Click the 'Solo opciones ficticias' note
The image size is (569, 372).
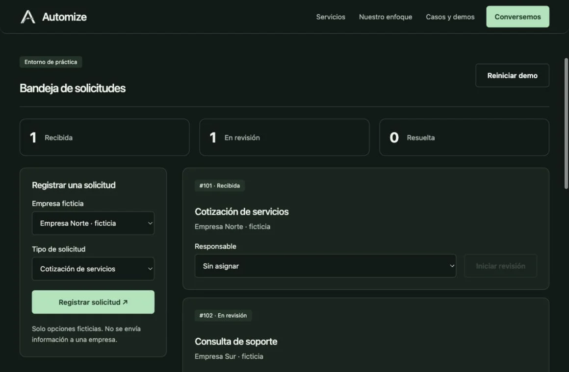86,334
